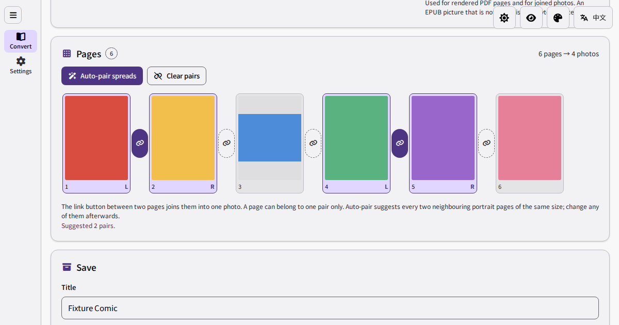The image size is (619, 325).
Task: Open the color palette icon
Action: [x=558, y=18]
